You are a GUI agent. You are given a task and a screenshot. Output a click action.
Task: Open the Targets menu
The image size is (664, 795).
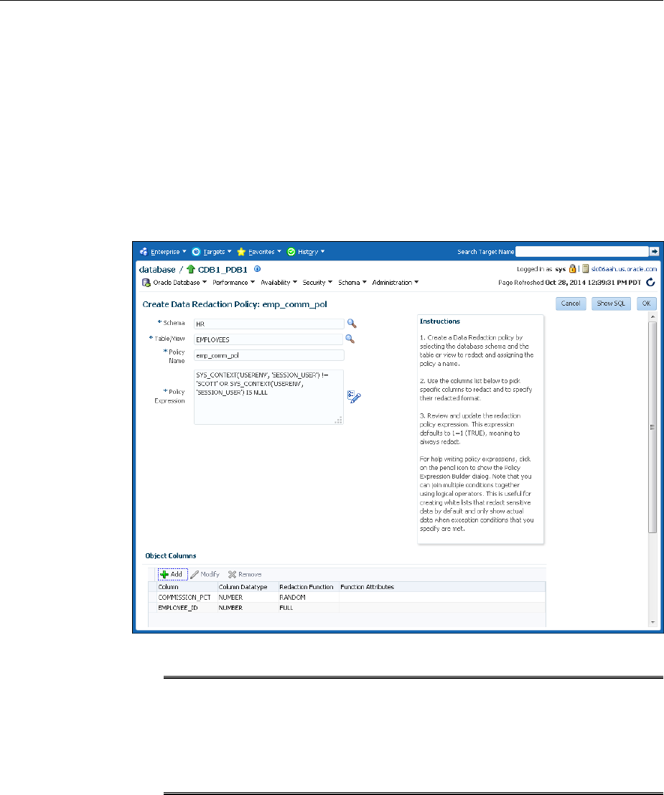click(x=218, y=251)
